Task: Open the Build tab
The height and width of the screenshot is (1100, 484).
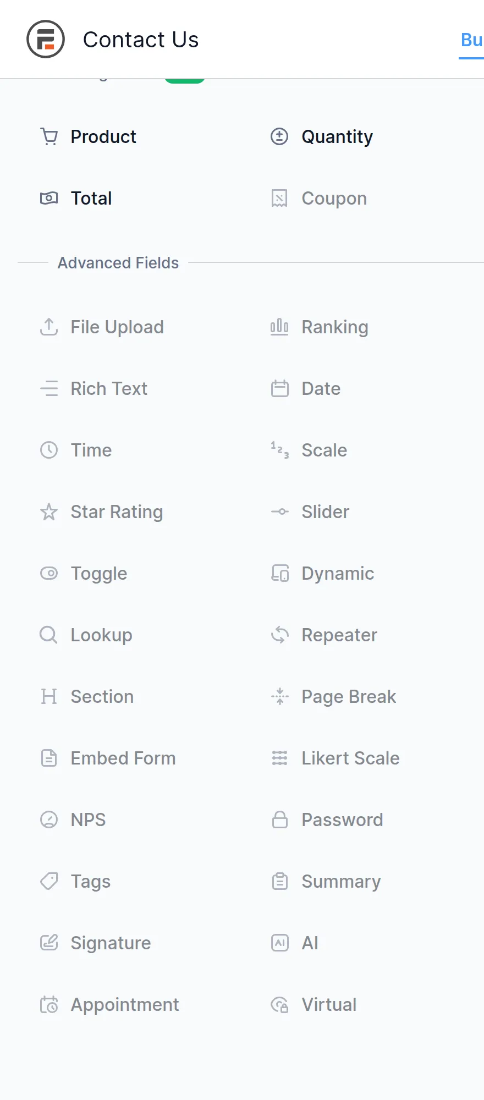Action: (x=471, y=40)
